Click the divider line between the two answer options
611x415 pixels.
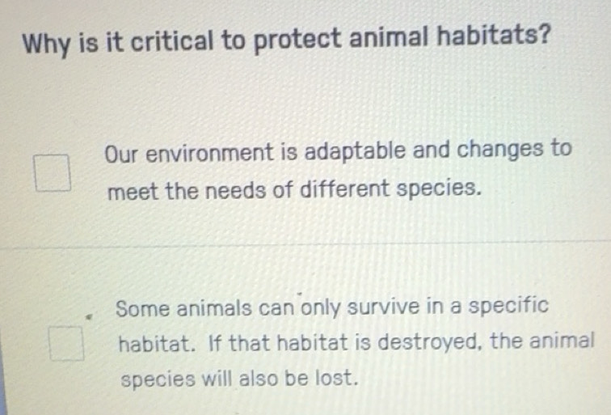click(x=305, y=245)
